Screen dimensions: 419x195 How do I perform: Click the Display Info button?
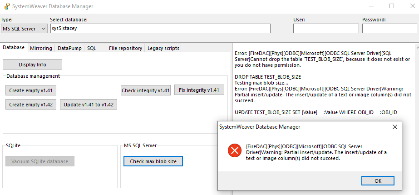[32, 65]
